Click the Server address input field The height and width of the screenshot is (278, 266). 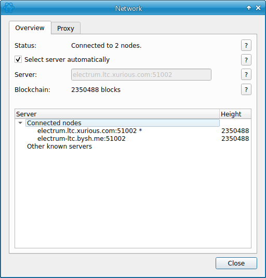tap(141, 74)
